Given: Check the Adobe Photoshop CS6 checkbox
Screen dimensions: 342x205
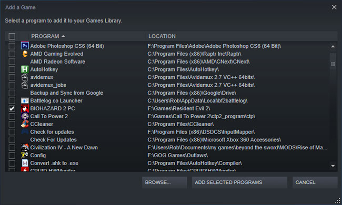Looking at the screenshot, I should coord(12,46).
